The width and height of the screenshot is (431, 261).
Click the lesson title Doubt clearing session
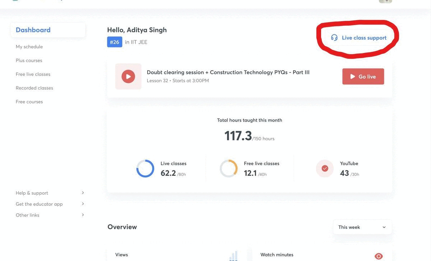pos(228,72)
